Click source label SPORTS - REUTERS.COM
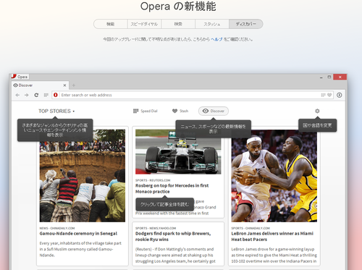 (x=153, y=180)
